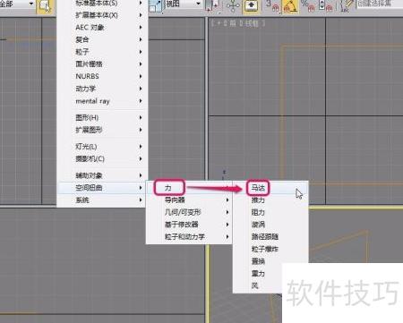Toggle the Angle Snap button
This screenshot has width=403, height=323.
(290, 6)
